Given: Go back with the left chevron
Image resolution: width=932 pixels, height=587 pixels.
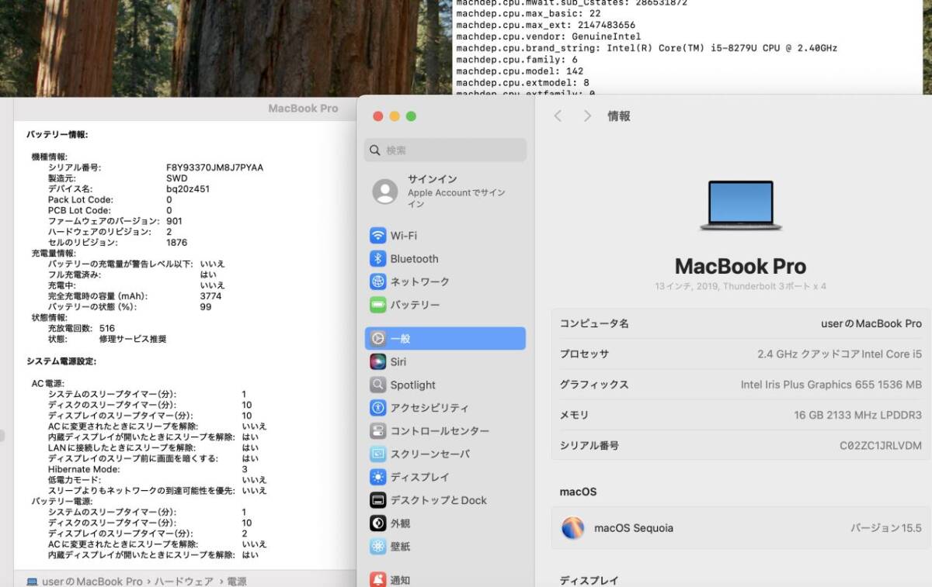Looking at the screenshot, I should (x=558, y=116).
